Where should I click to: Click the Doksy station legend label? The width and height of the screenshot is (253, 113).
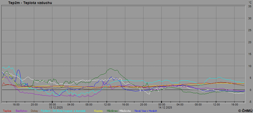pyautogui.click(x=35, y=111)
